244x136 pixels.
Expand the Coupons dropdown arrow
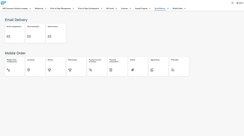130,8
